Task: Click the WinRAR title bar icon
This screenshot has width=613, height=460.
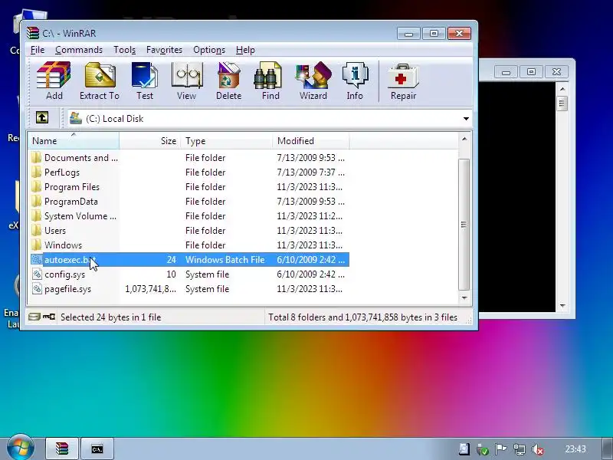Action: (33, 33)
